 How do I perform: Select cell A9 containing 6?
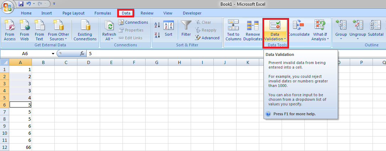click(x=21, y=126)
